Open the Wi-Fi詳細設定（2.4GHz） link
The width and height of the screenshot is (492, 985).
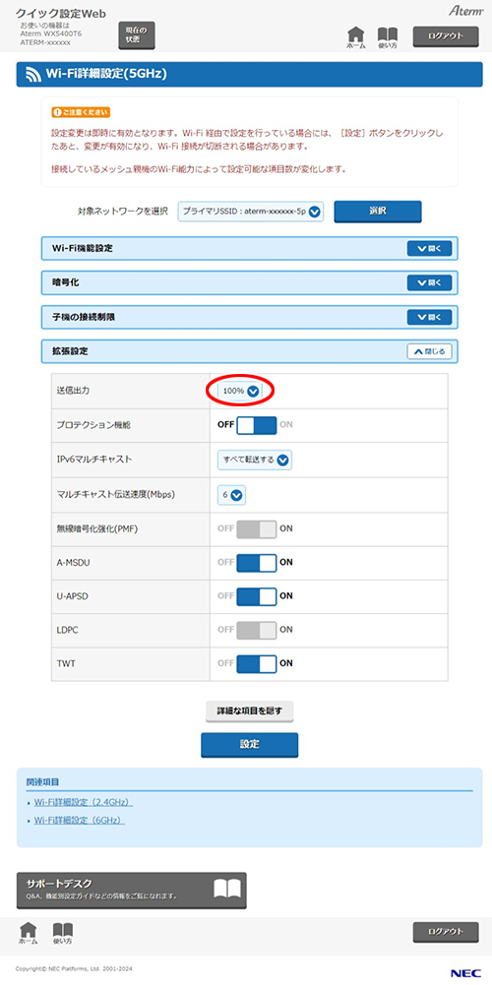(x=83, y=803)
